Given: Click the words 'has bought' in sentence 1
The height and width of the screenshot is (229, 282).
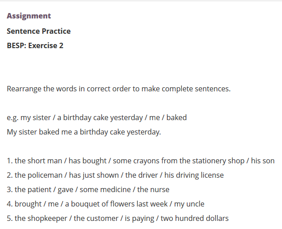Looking at the screenshot, I should [x=87, y=161].
